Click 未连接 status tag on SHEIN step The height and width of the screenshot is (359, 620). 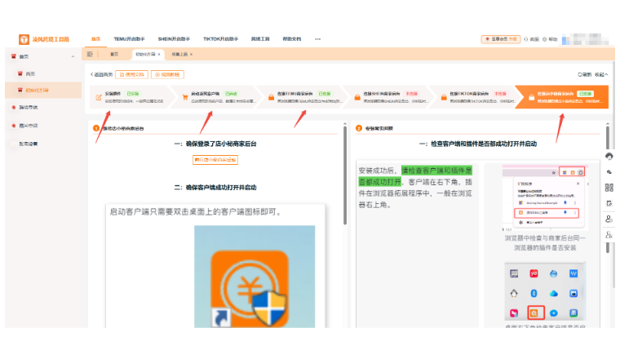pos(412,94)
